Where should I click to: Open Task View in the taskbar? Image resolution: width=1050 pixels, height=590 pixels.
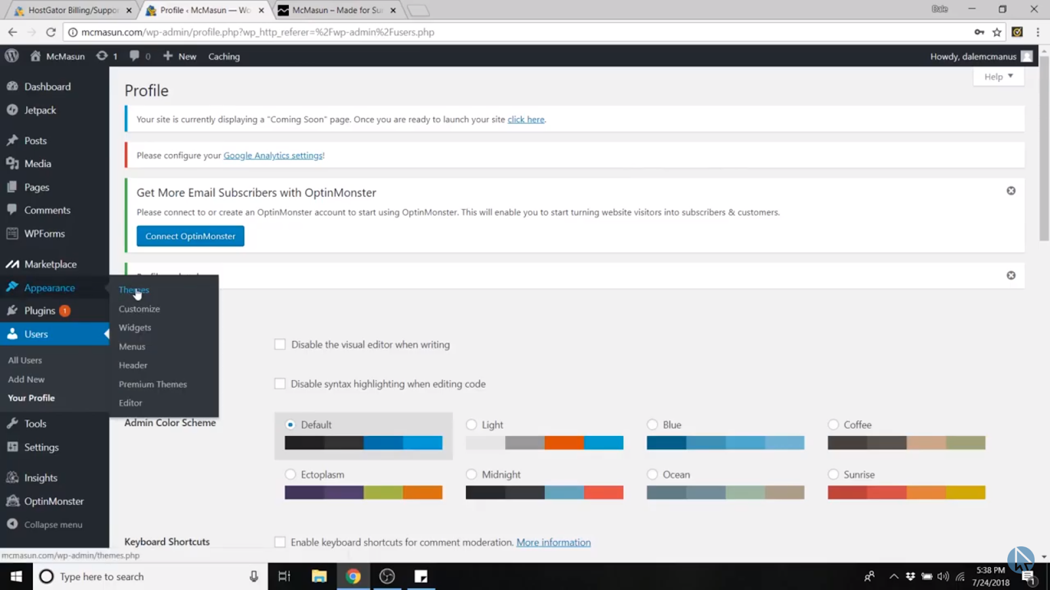tap(284, 576)
